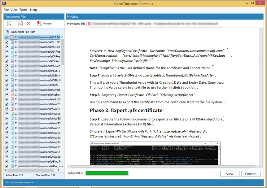The width and height of the screenshot is (267, 188).
Task: Uncheck the '550.' file checkbox
Action: 7,75
